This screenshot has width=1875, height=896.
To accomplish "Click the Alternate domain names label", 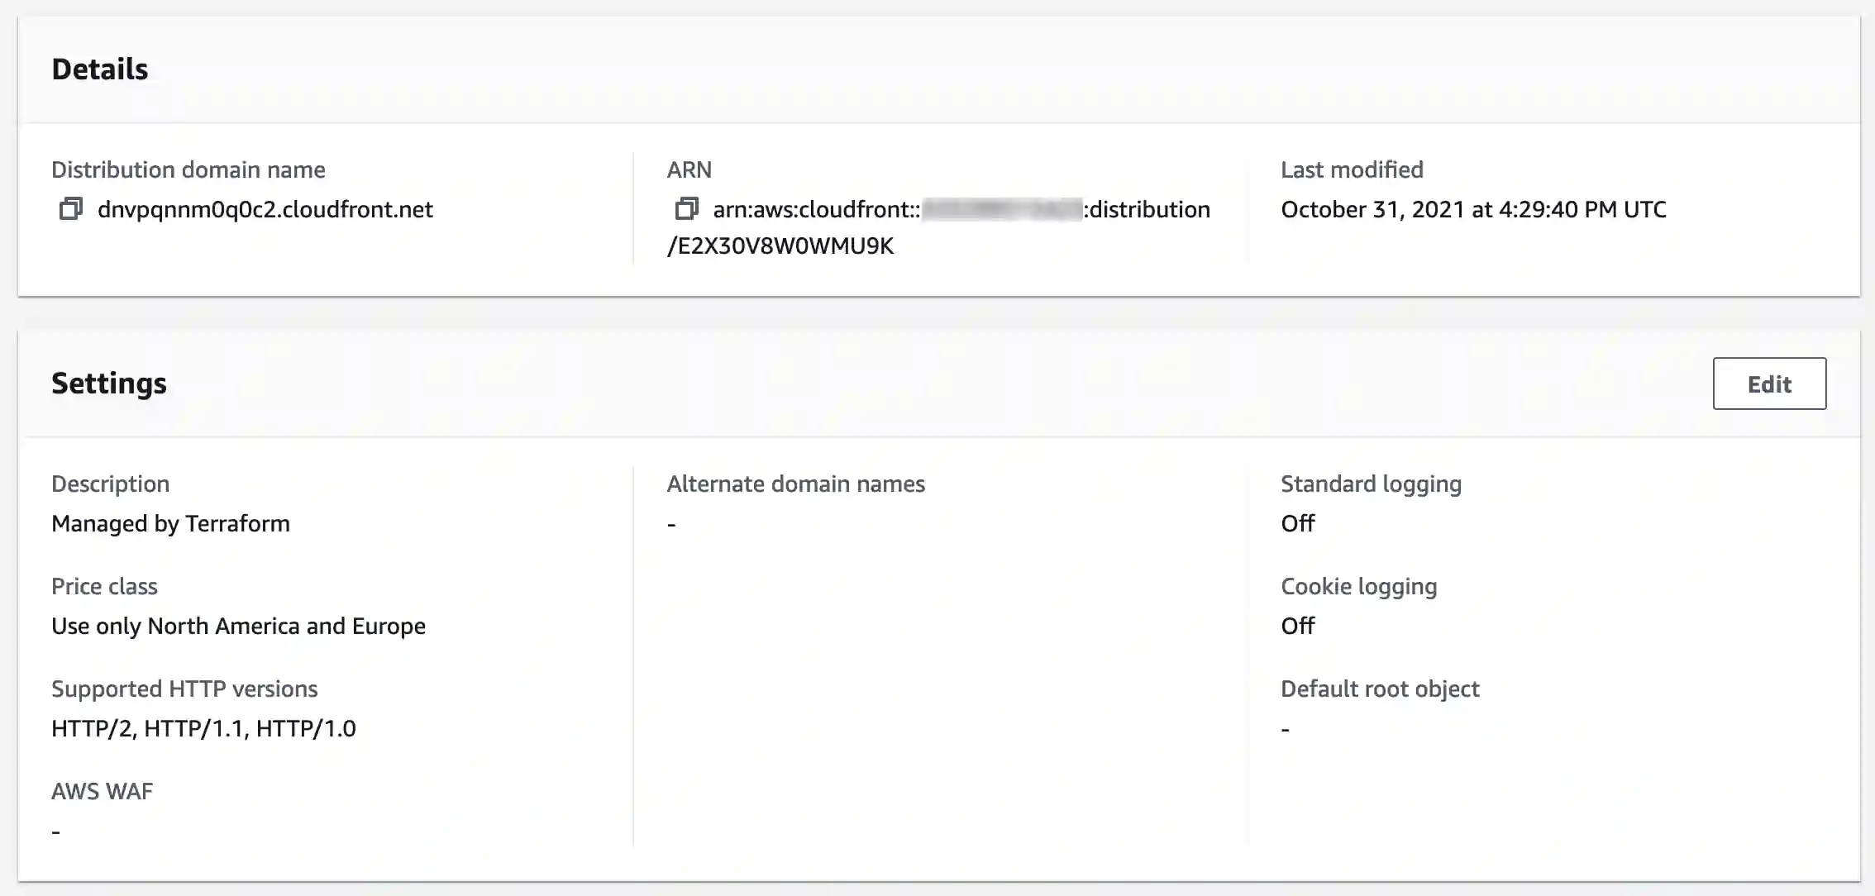I will tap(795, 484).
